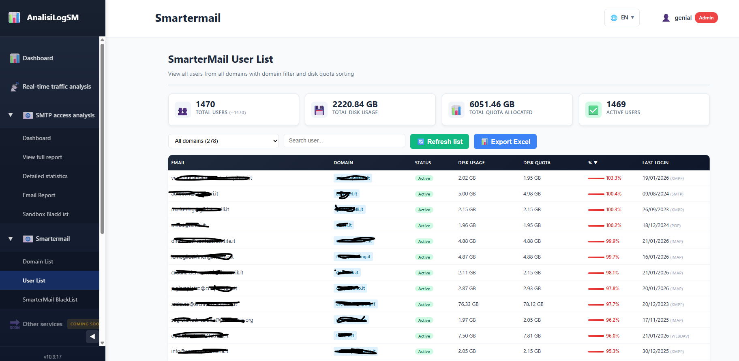
Task: Click the total users people icon
Action: [x=183, y=110]
